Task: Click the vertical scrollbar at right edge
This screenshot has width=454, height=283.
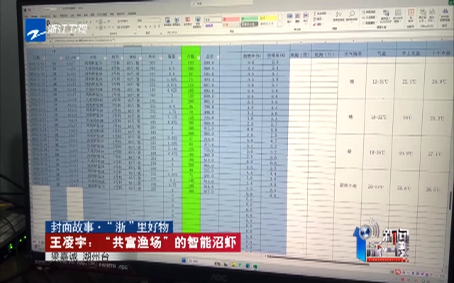Action: point(450,201)
